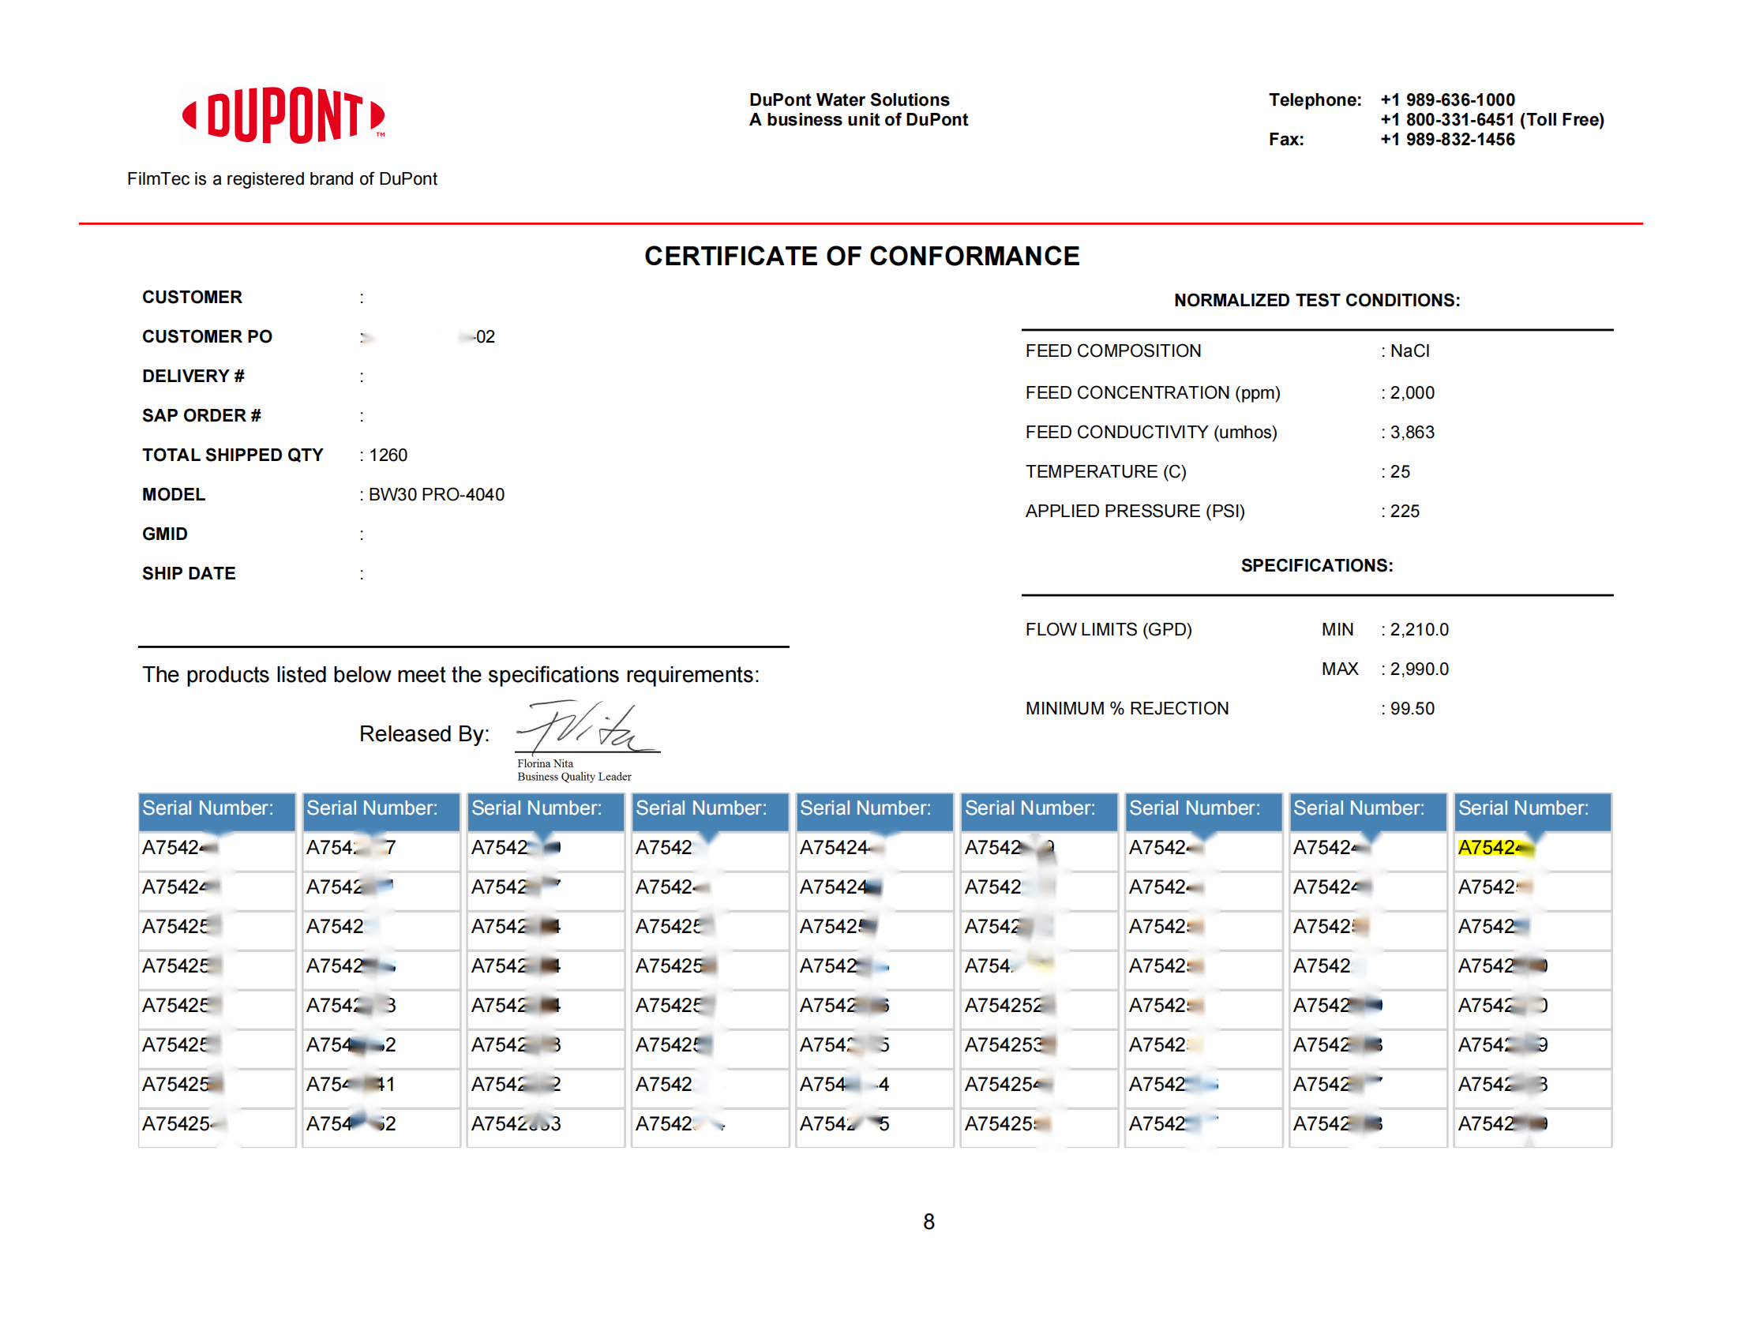Click the 'TEMPERATURE (C)' label
Viewport: 1737px width, 1342px height.
(x=1105, y=471)
